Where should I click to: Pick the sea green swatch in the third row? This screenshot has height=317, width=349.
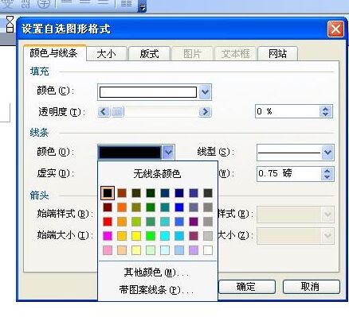coord(151,222)
